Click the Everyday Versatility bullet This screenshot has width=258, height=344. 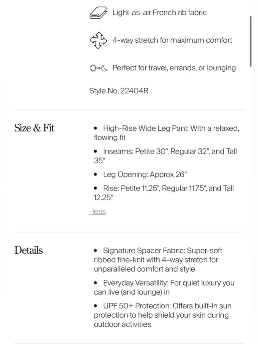click(x=164, y=287)
